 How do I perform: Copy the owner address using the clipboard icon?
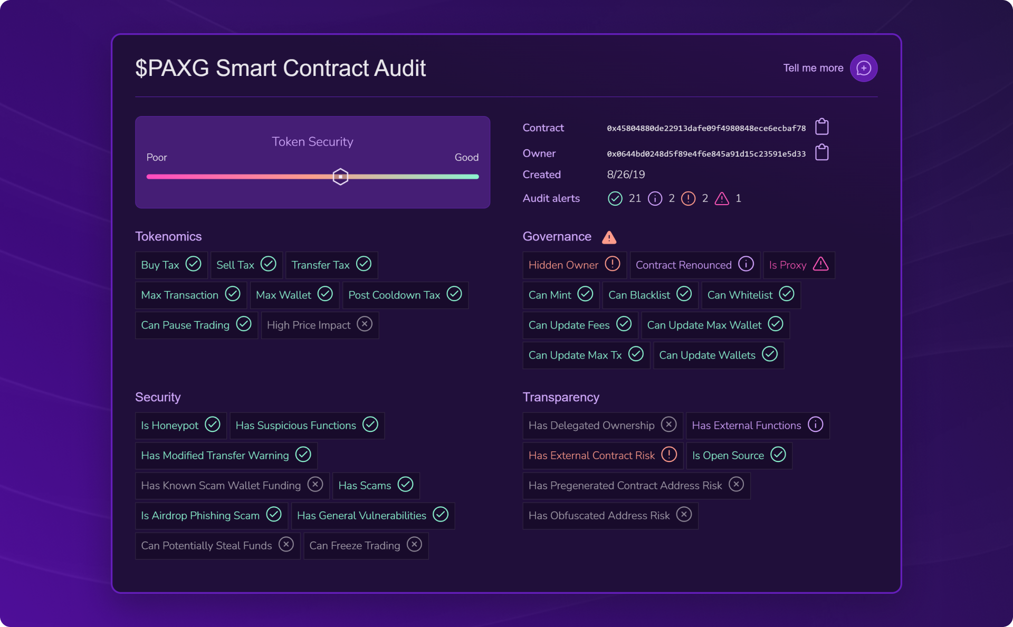(821, 152)
